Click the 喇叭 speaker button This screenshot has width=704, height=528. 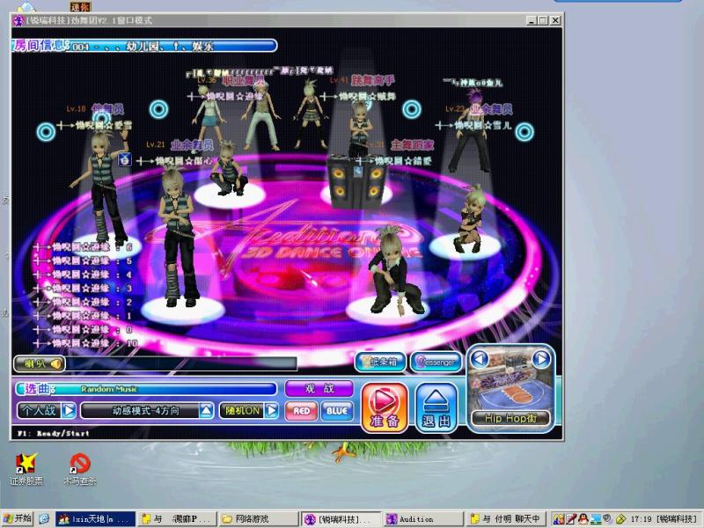point(39,363)
